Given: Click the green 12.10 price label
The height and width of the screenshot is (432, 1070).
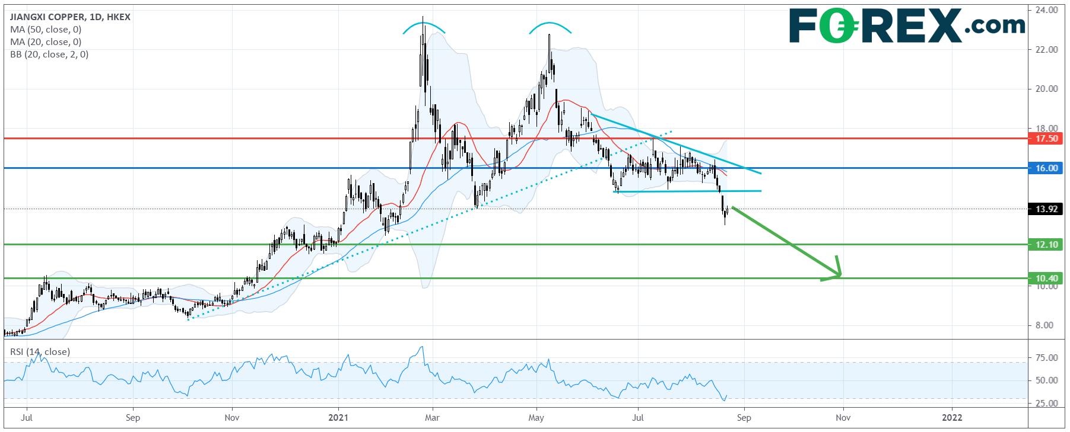Looking at the screenshot, I should pyautogui.click(x=1046, y=244).
